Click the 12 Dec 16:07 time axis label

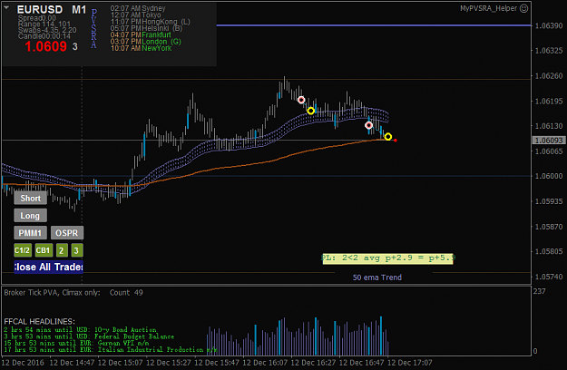(x=265, y=363)
